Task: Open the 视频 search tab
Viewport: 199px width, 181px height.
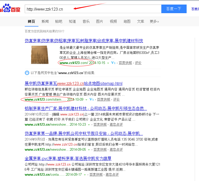Action: coord(113,21)
